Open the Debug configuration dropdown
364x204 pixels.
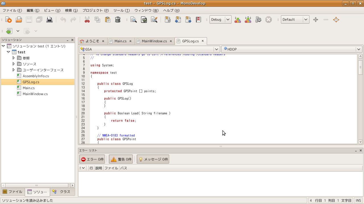[221, 20]
